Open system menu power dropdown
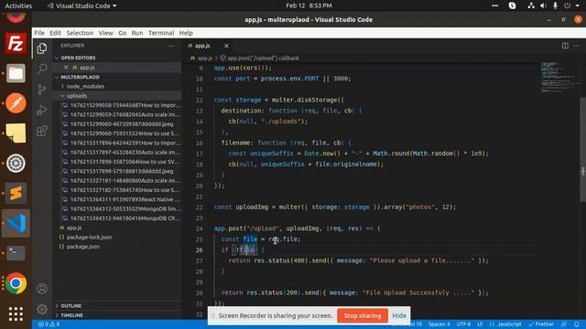 click(x=571, y=5)
